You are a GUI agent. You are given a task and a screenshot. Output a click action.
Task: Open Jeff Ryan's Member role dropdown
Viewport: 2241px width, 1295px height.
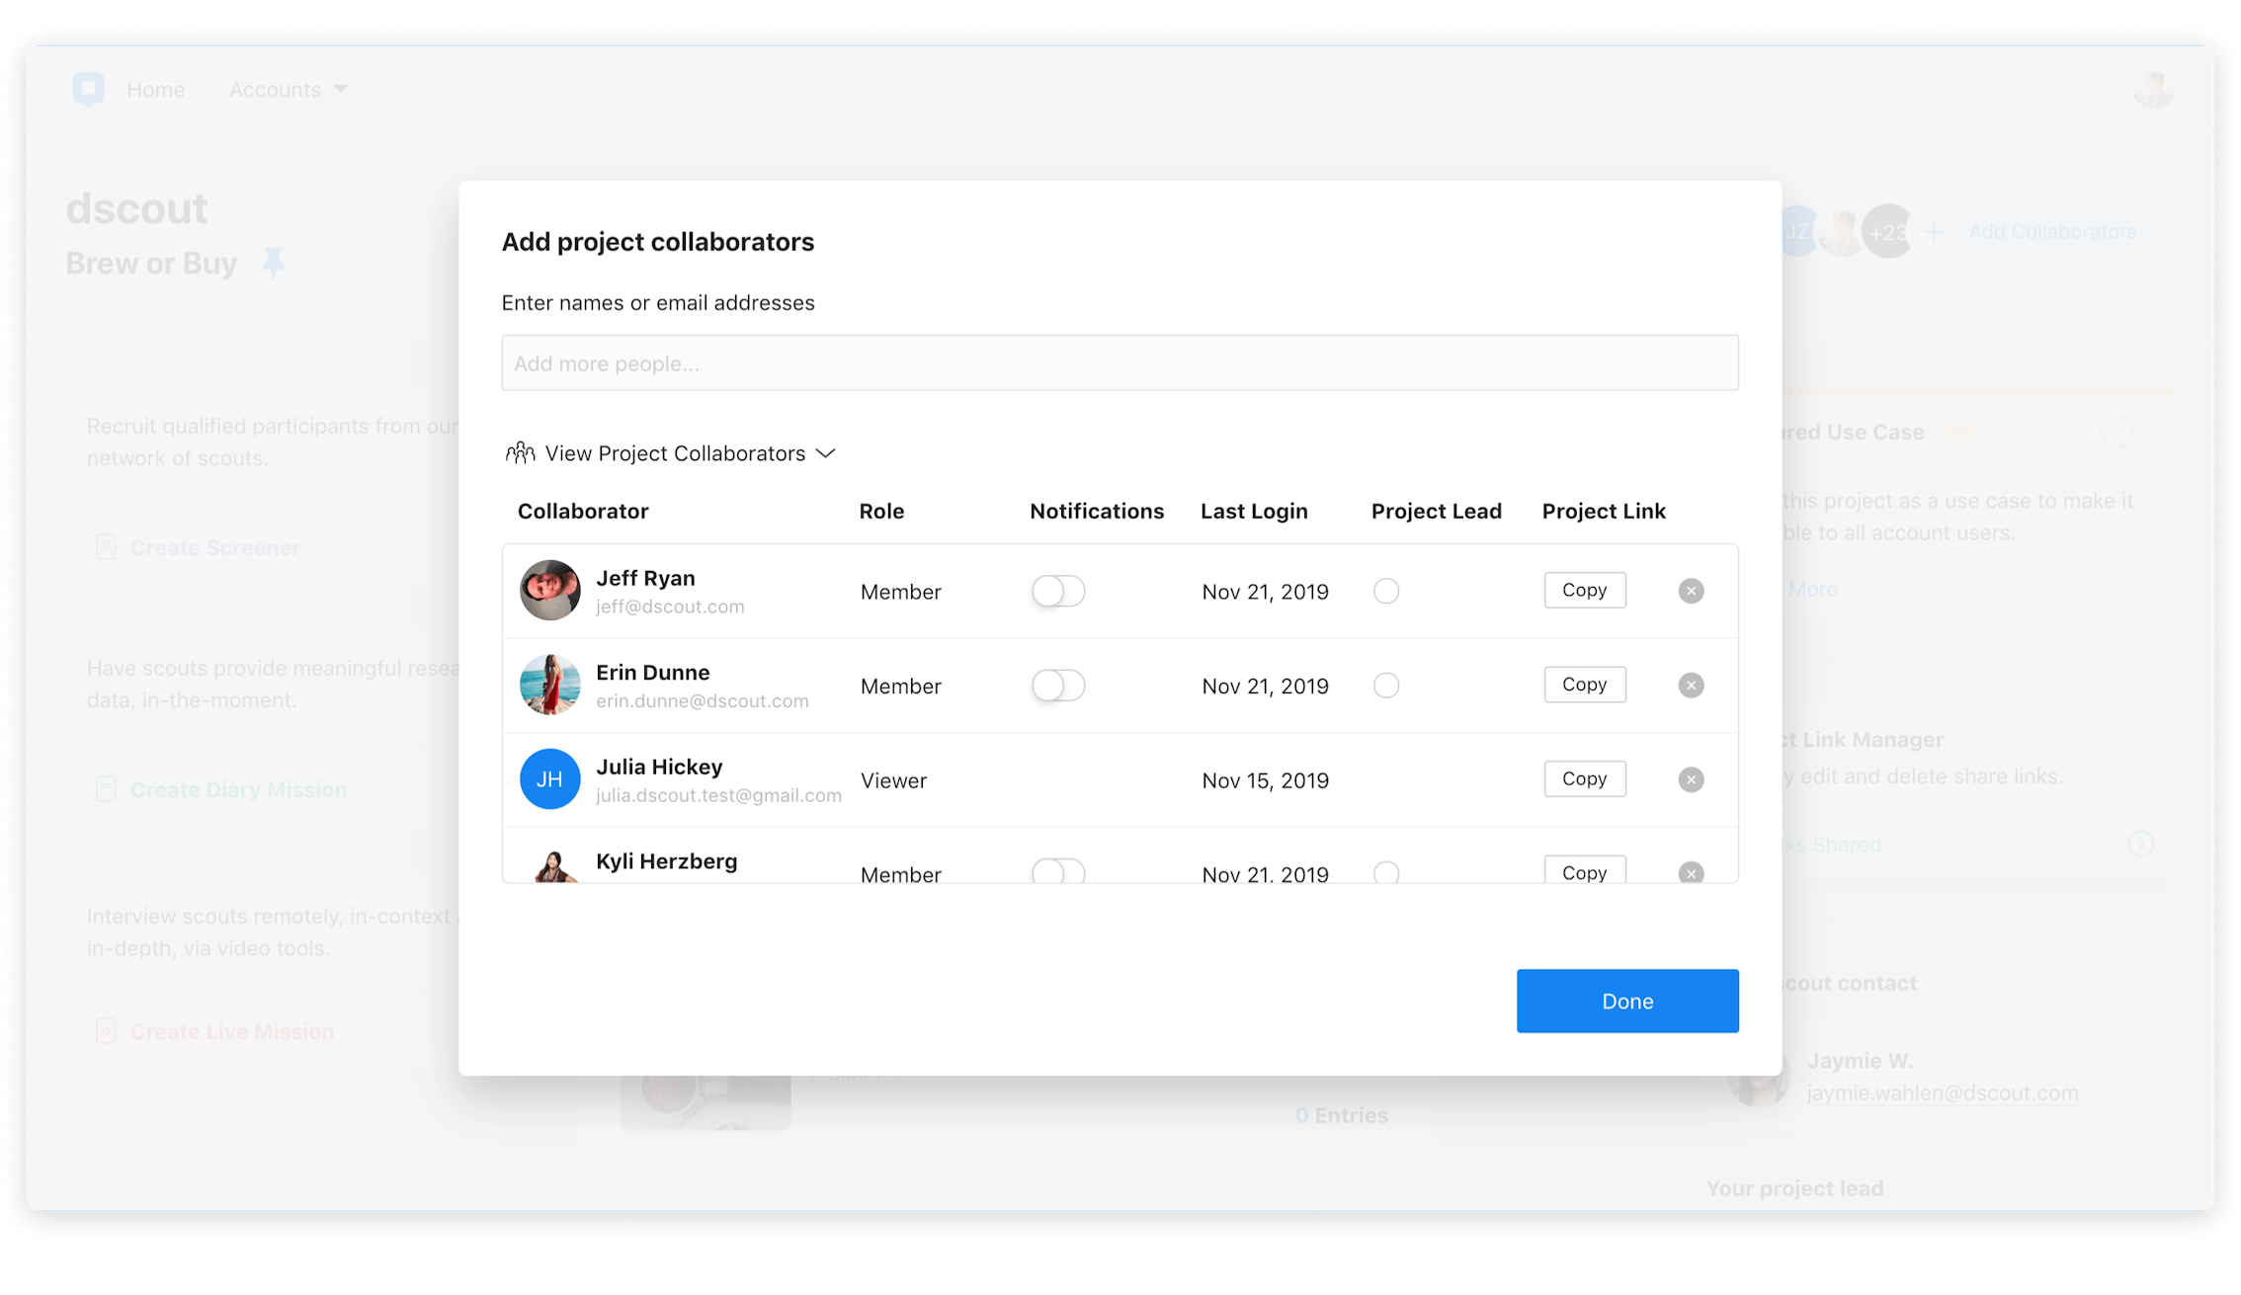point(900,592)
